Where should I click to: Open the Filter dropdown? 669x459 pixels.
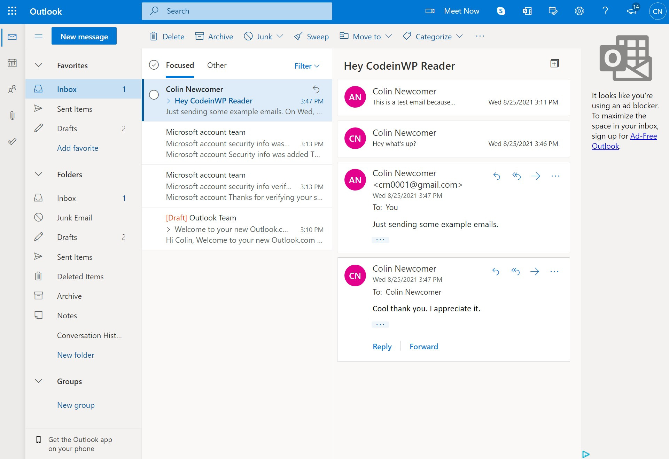click(306, 66)
